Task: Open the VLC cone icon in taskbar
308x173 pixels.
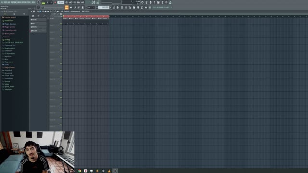Action: 109,171
